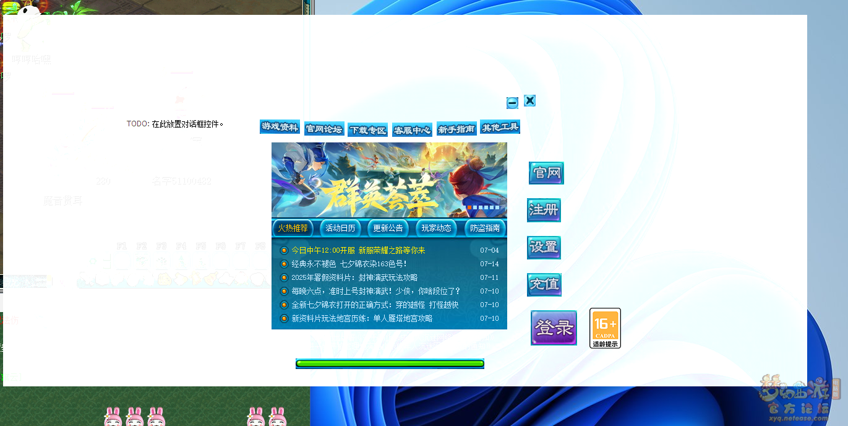Viewport: 848px width, 426px height.
Task: Read 2025年暑假资料片：封神演武玩法攻略
Action: tap(354, 277)
